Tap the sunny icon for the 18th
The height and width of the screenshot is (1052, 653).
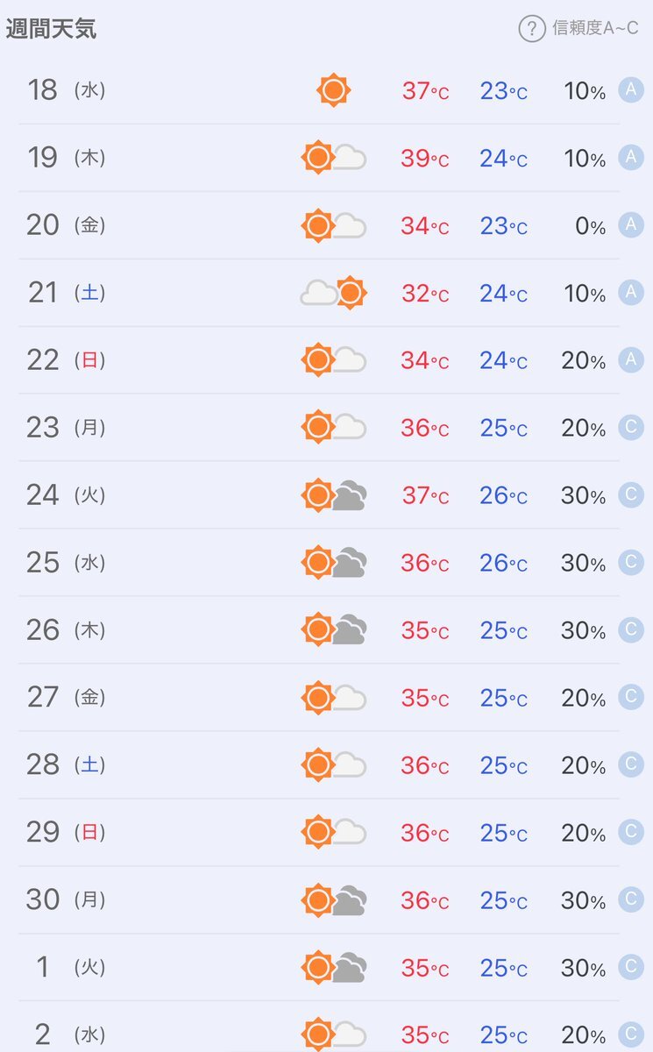tap(333, 90)
